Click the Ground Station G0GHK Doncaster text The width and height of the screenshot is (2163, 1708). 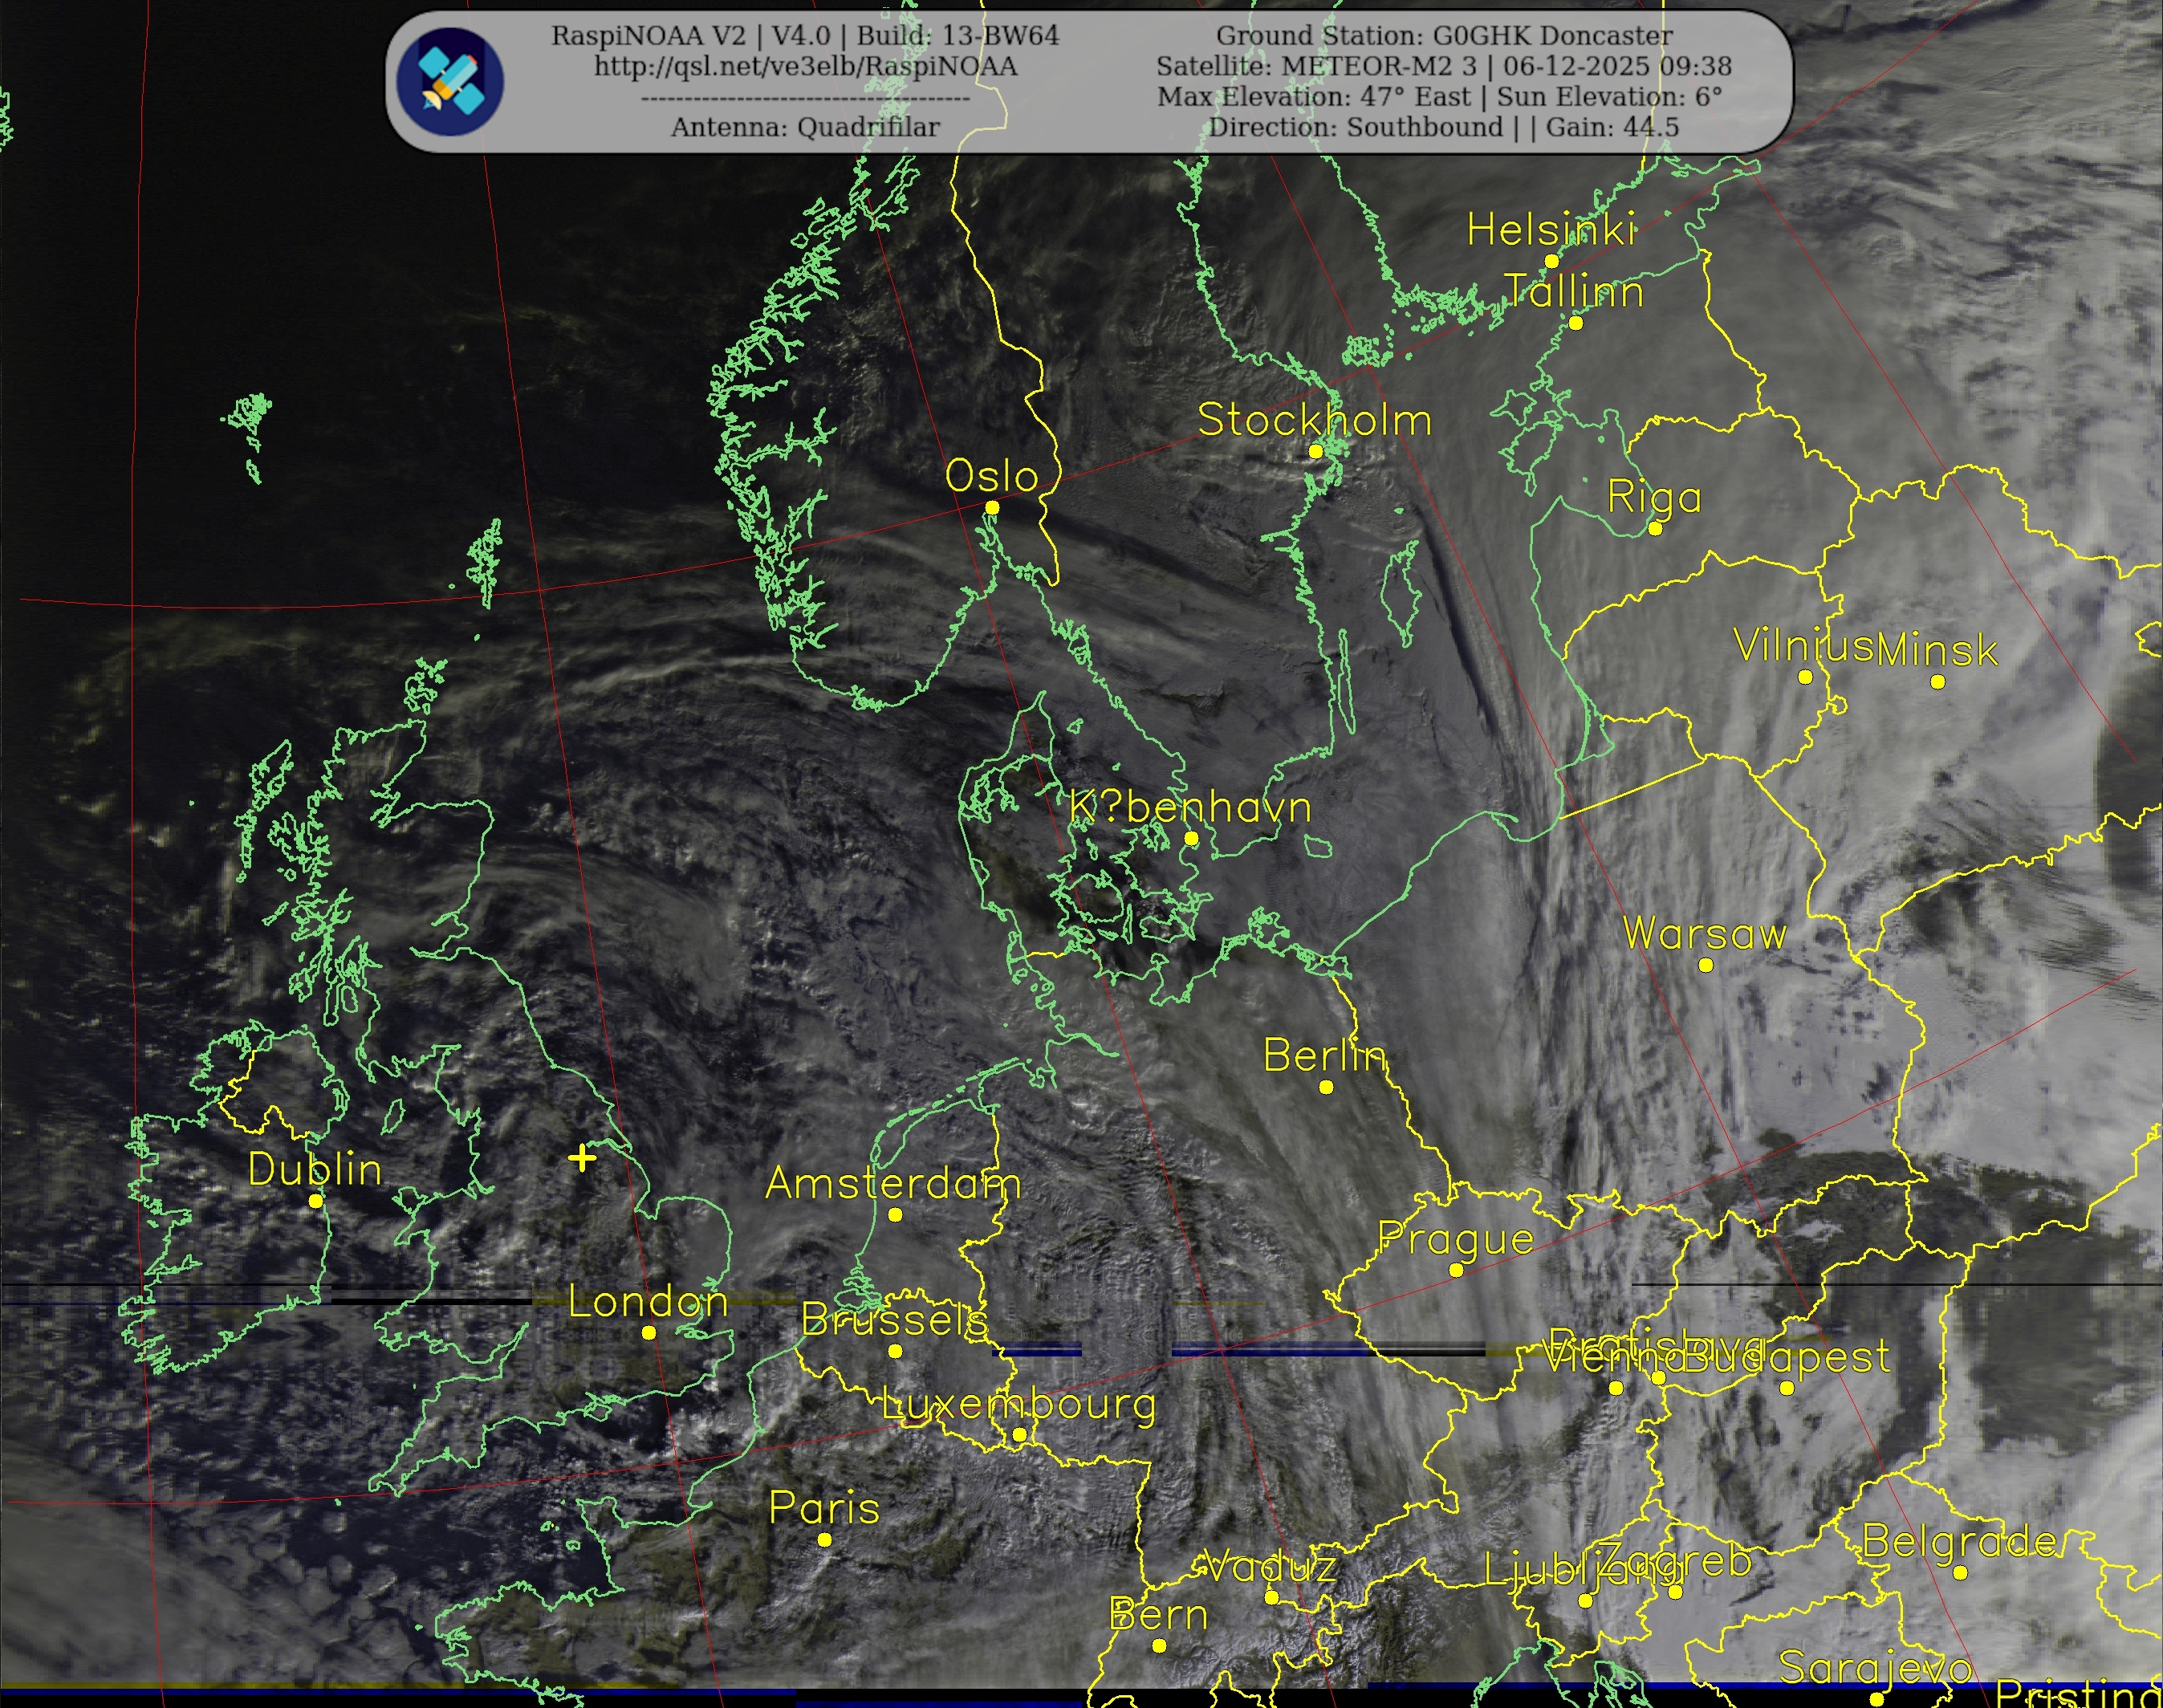1444,36
